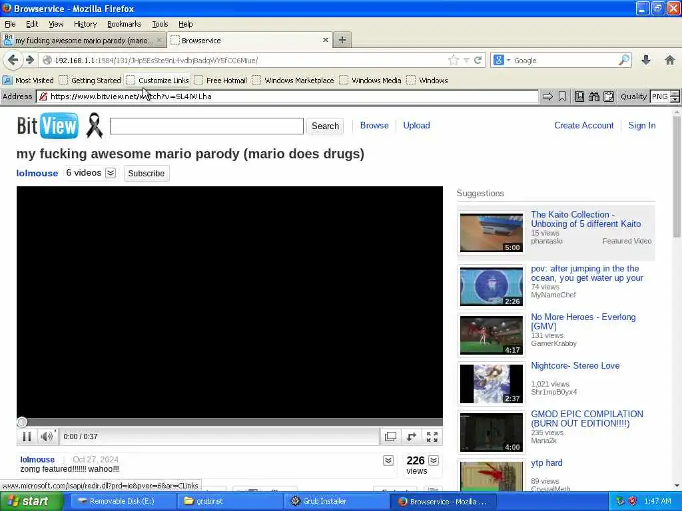The image size is (682, 511).
Task: Expand the video description chevron
Action: pos(388,460)
